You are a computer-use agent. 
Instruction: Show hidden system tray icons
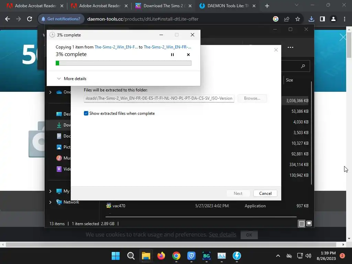pyautogui.click(x=278, y=256)
